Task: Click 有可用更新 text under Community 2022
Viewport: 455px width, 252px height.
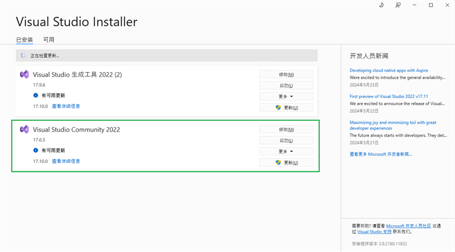Action: (x=53, y=150)
